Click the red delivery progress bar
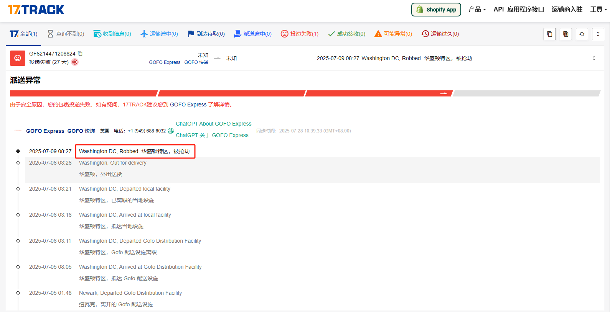Viewport: 610px width, 312px height. pyautogui.click(x=231, y=93)
